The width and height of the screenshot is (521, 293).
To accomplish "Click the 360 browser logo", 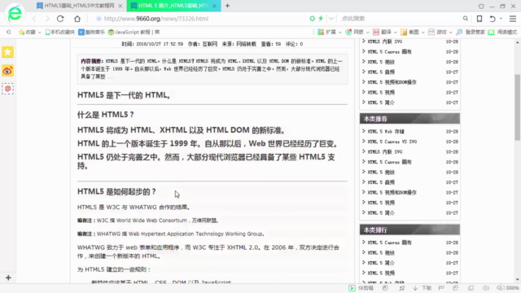I will point(15,14).
